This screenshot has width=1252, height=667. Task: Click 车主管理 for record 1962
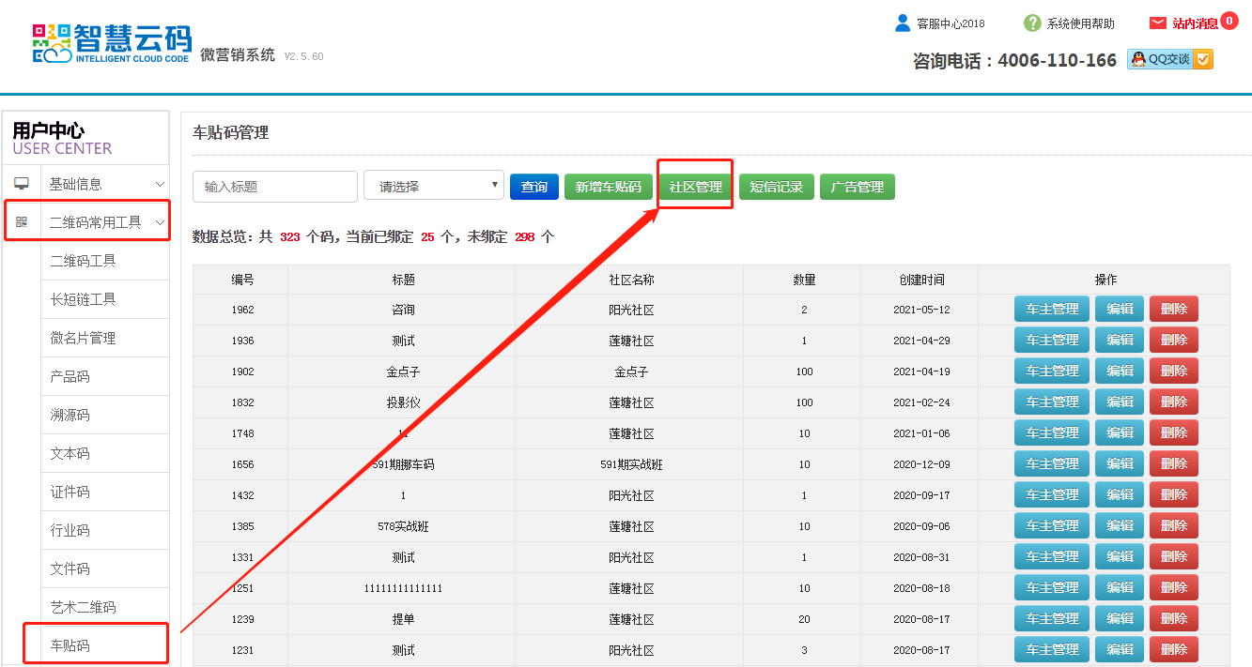tap(1051, 309)
